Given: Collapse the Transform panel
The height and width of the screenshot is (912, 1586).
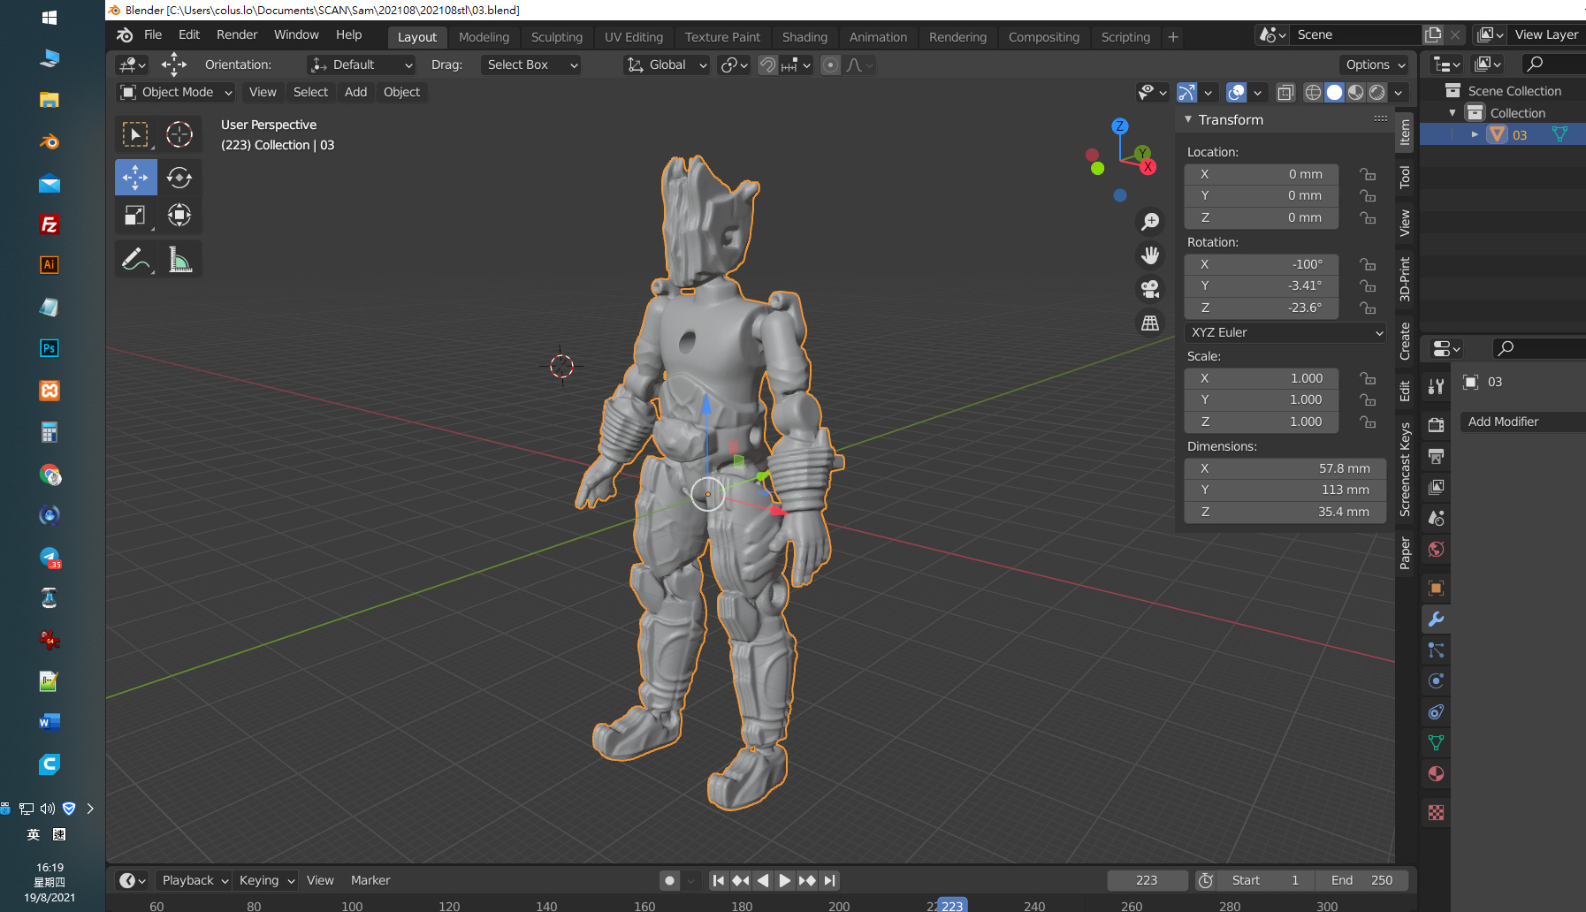Looking at the screenshot, I should (x=1189, y=119).
